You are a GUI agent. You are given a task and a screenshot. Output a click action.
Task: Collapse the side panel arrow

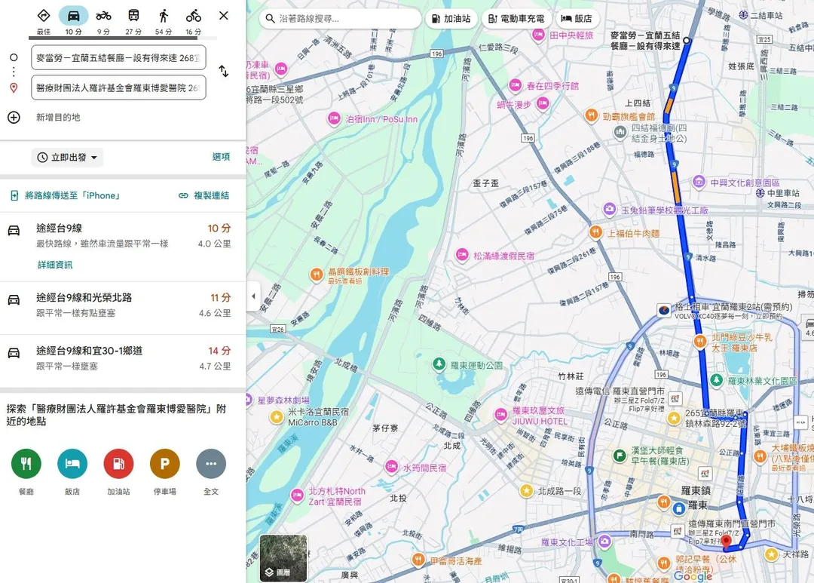pos(253,296)
